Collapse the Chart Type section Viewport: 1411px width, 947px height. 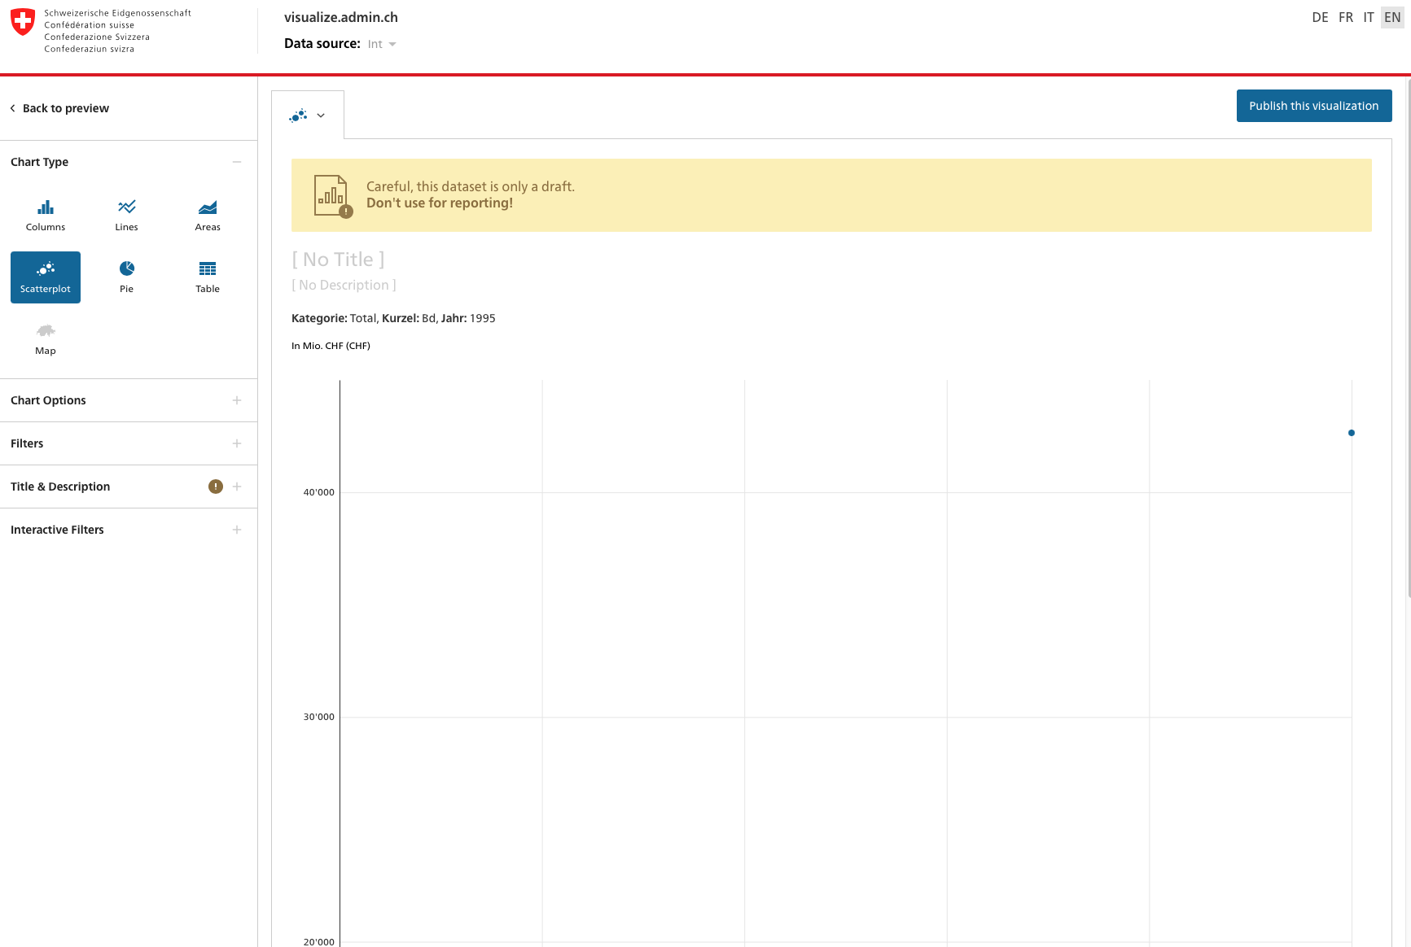237,162
